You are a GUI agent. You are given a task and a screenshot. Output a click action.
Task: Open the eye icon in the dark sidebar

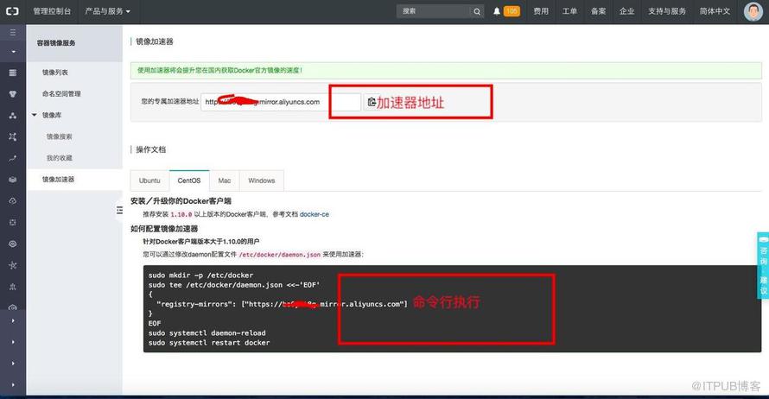click(x=13, y=244)
